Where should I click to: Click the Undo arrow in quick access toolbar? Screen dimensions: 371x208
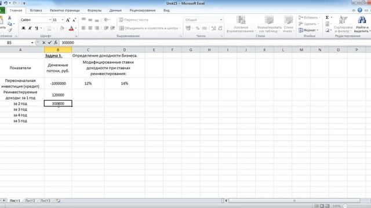(5, 3)
